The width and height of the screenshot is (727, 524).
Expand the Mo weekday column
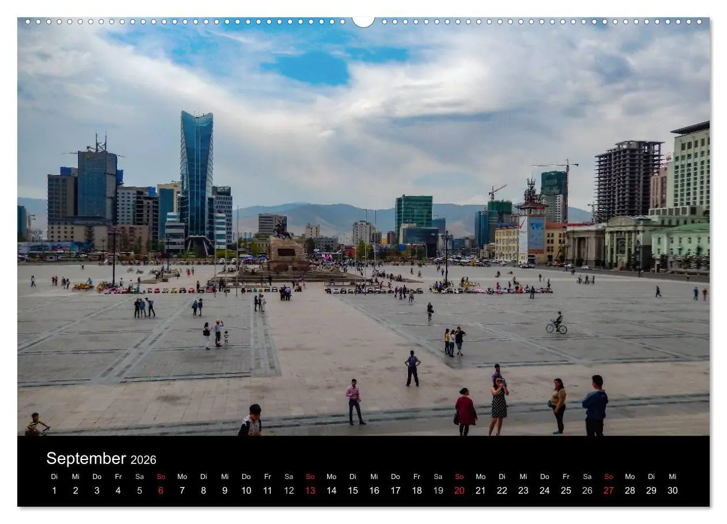182,477
